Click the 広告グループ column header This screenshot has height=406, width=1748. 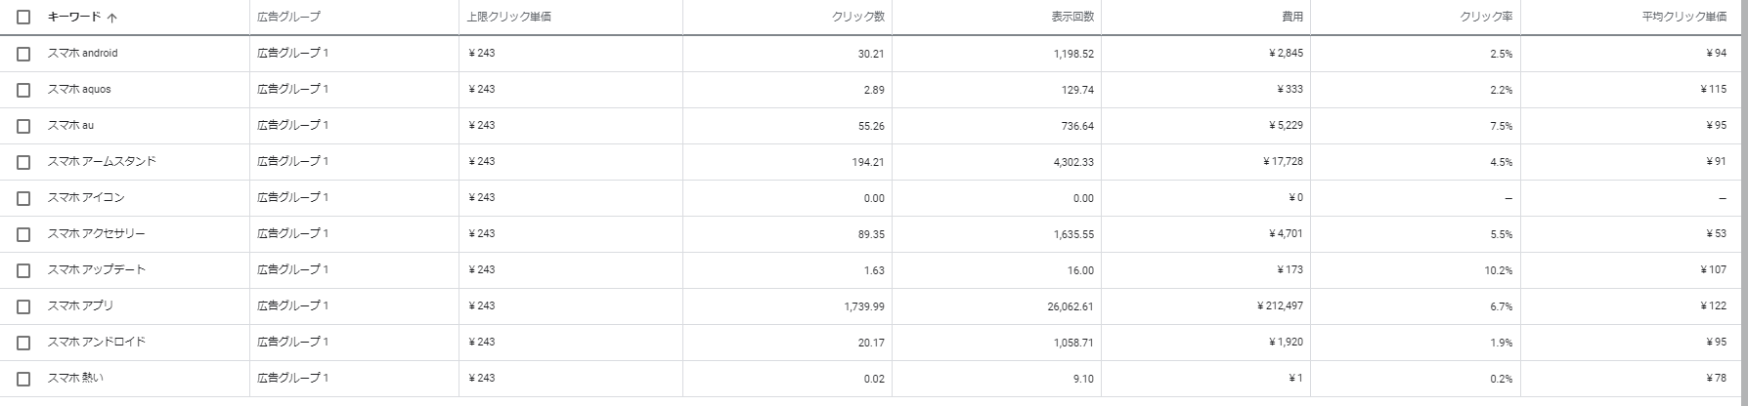[288, 18]
